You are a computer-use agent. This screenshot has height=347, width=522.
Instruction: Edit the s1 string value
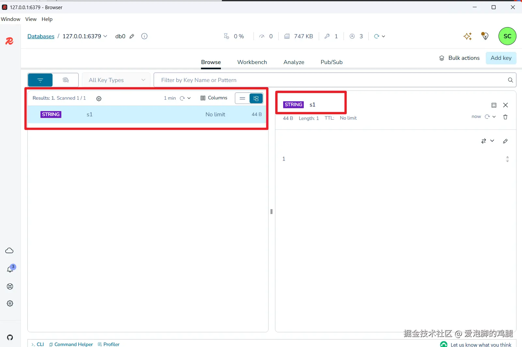click(x=505, y=141)
